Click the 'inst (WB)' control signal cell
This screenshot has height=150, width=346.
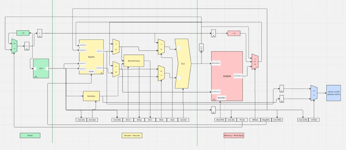tap(277, 120)
